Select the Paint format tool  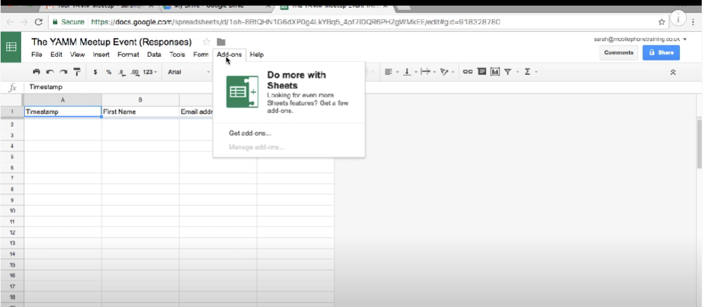[x=77, y=72]
